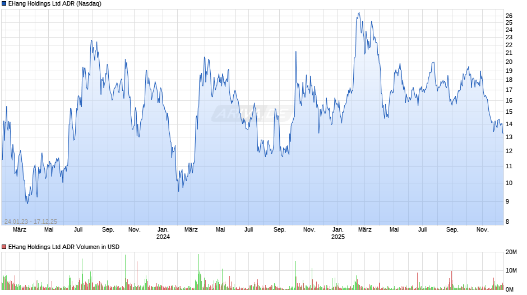Click price axis value 14
Viewport: 527px width, 295px height.
click(509, 124)
